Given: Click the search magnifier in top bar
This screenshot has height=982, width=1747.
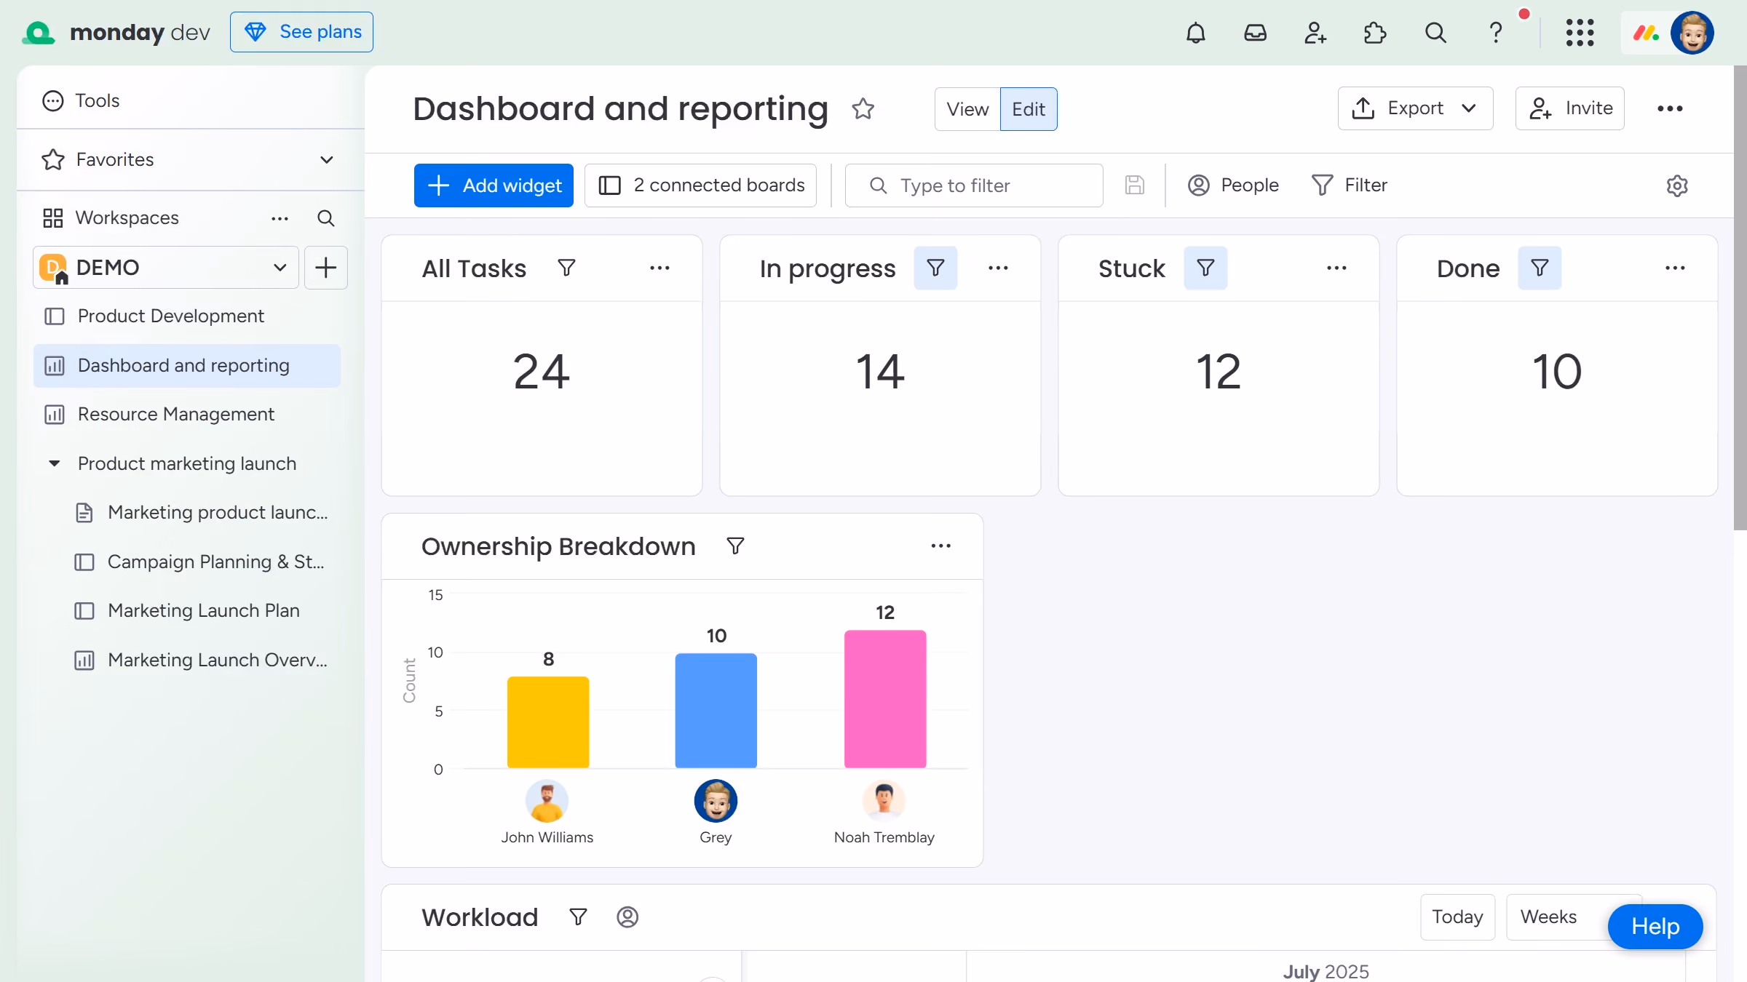Looking at the screenshot, I should click(x=1435, y=33).
